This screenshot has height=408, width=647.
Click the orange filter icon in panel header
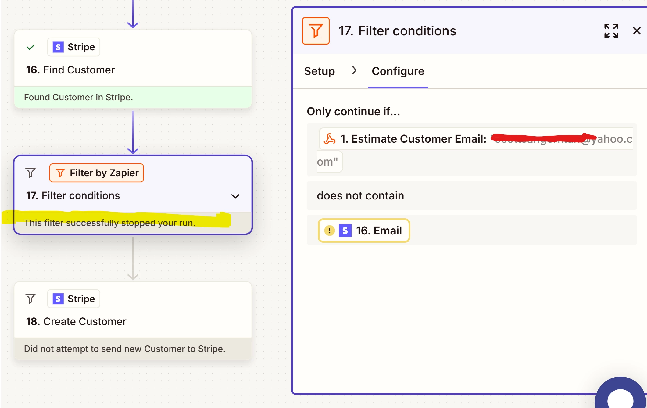click(316, 31)
